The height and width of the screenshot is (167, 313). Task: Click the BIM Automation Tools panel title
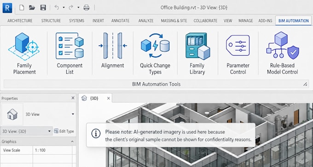156,84
